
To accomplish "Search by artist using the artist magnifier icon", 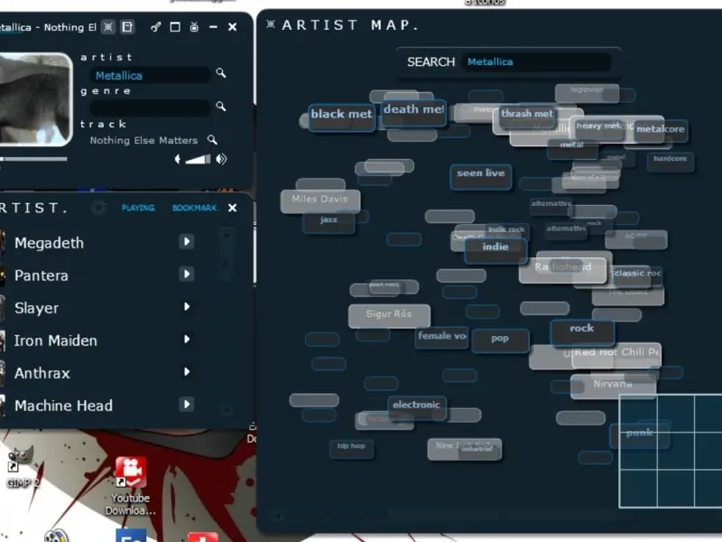I will 221,73.
